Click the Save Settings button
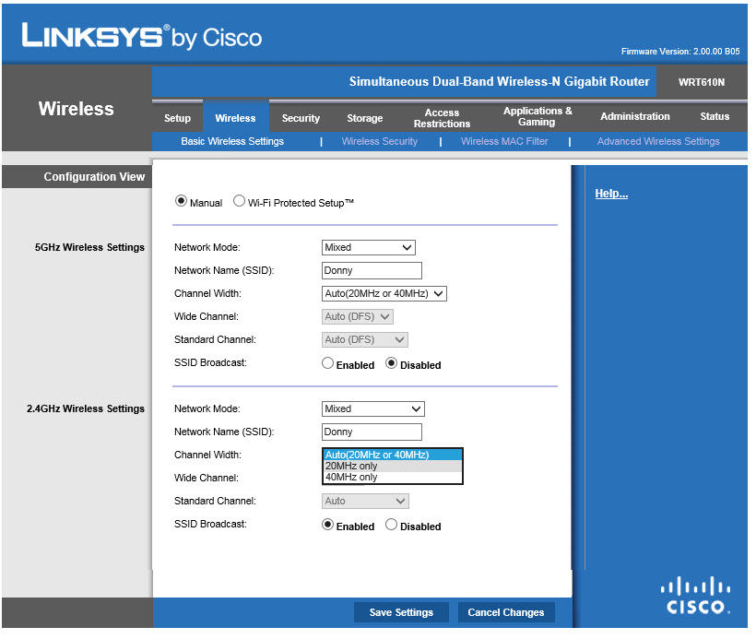Image resolution: width=756 pixels, height=639 pixels. 401,612
